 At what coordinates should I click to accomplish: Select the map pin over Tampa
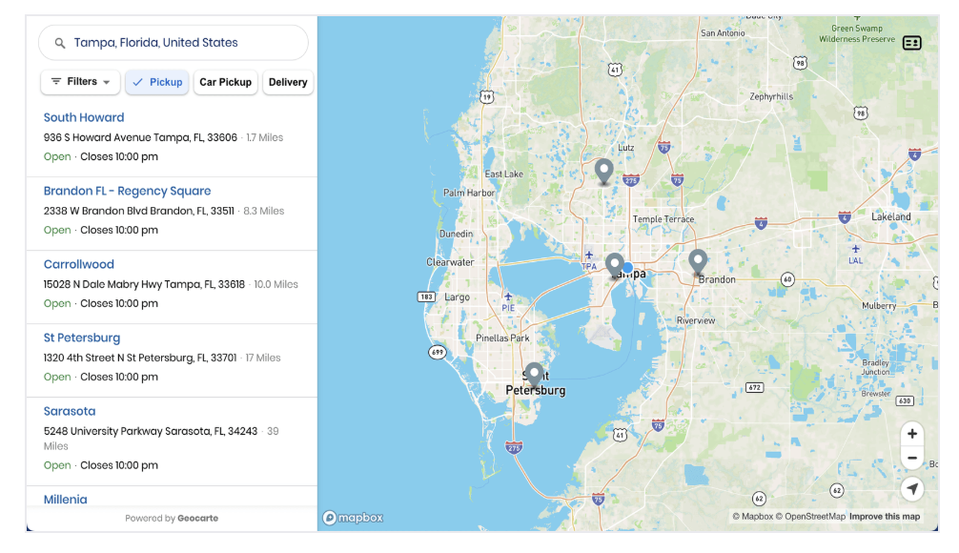click(x=615, y=264)
